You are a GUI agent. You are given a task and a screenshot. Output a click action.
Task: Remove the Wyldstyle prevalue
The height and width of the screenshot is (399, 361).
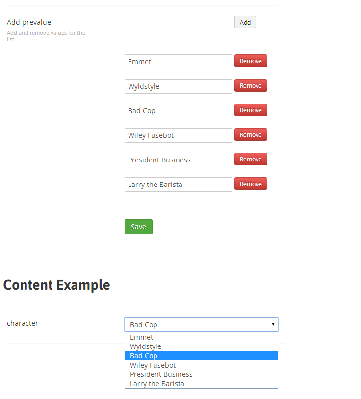click(251, 86)
